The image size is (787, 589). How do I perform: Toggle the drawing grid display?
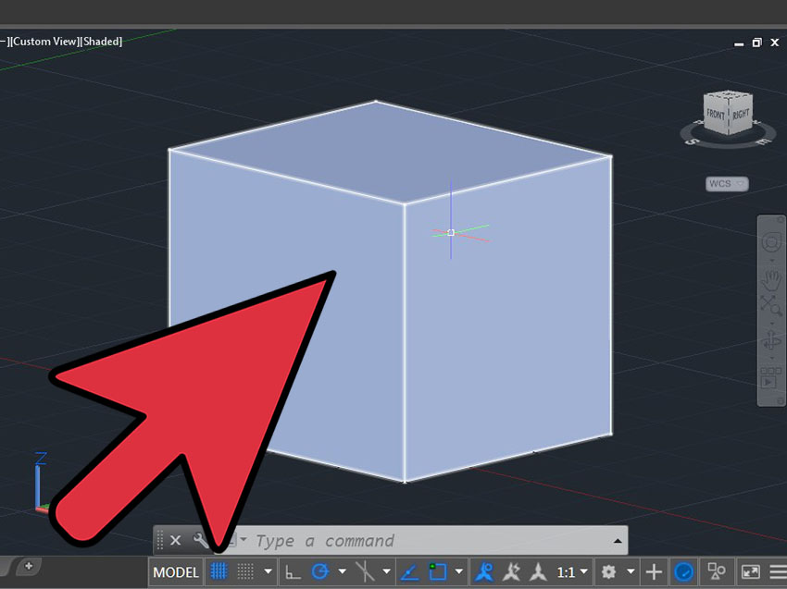219,571
